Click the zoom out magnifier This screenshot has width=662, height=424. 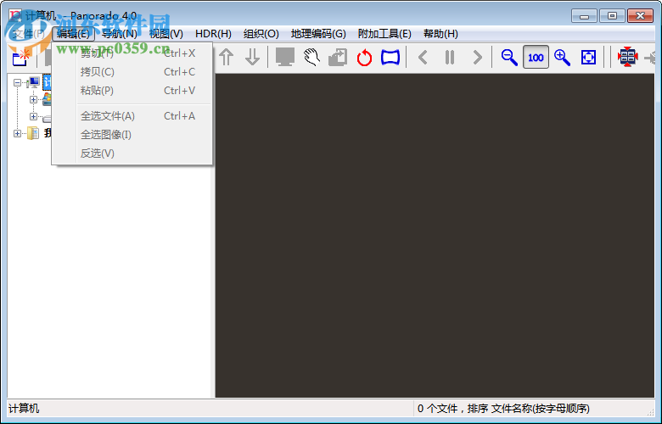(x=509, y=58)
